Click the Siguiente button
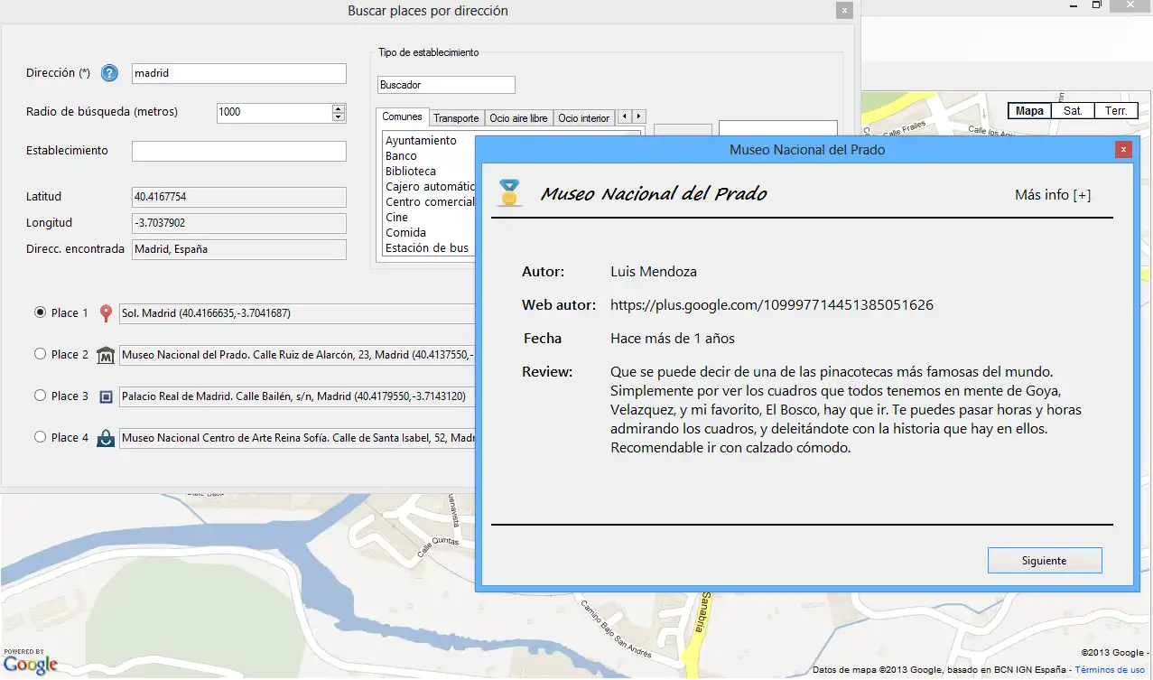This screenshot has height=680, width=1153. 1045,561
